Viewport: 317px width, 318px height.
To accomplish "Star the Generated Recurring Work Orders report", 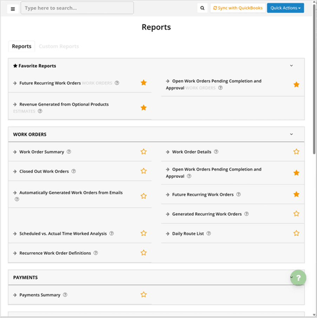I will pos(296,214).
